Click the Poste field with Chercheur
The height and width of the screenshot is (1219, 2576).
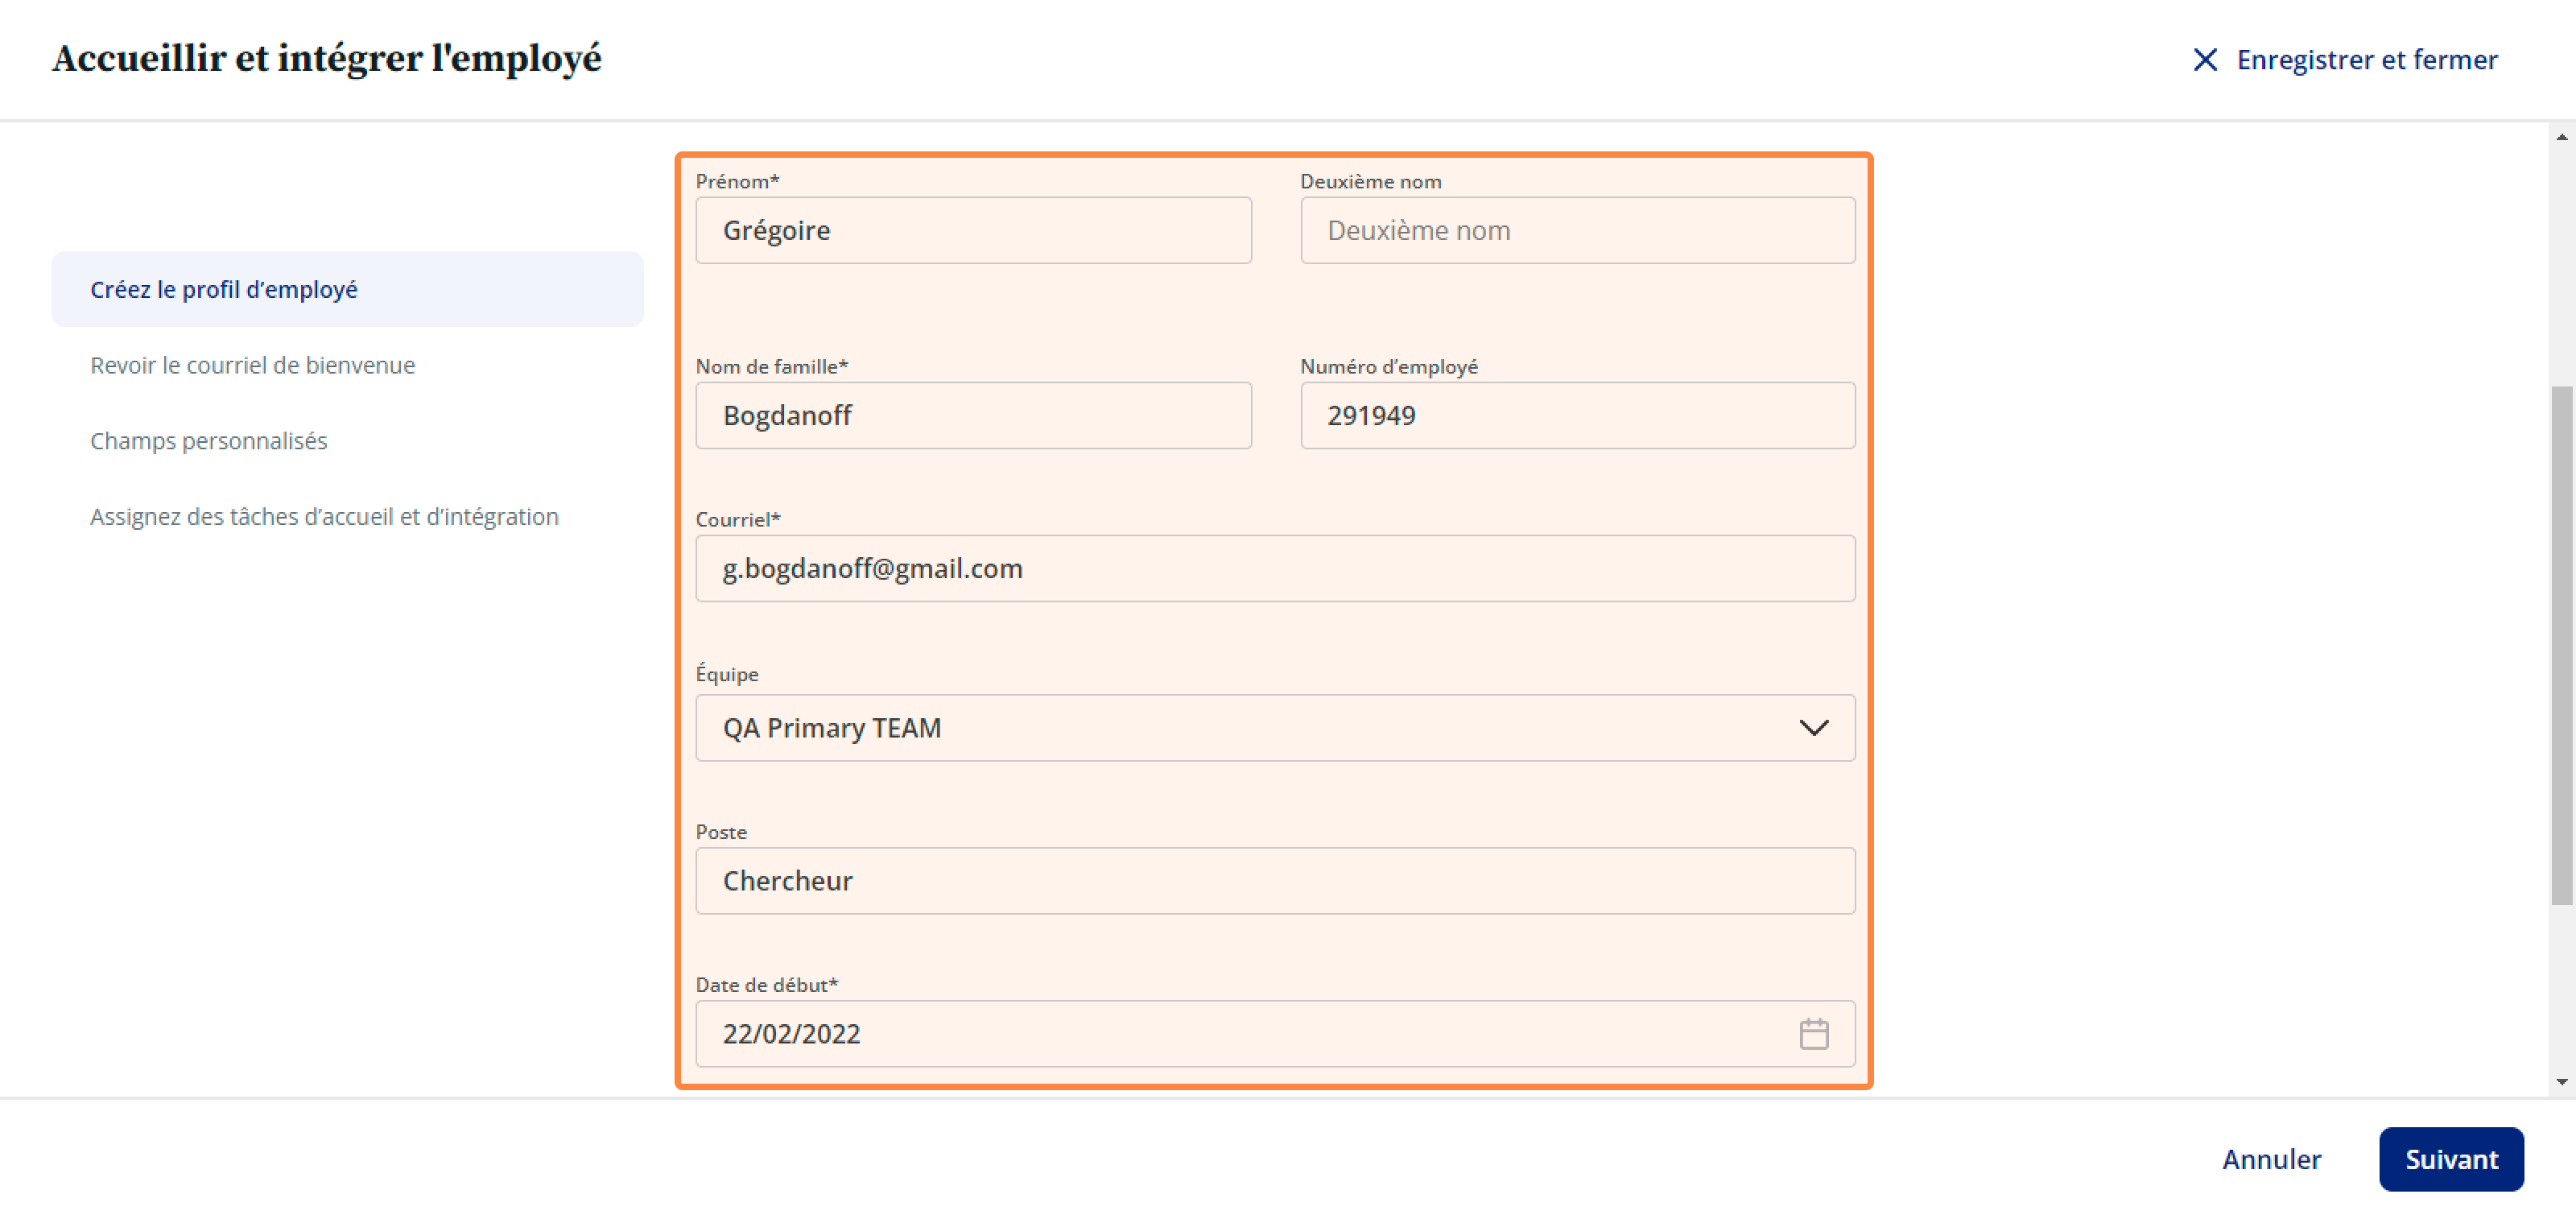tap(1275, 880)
